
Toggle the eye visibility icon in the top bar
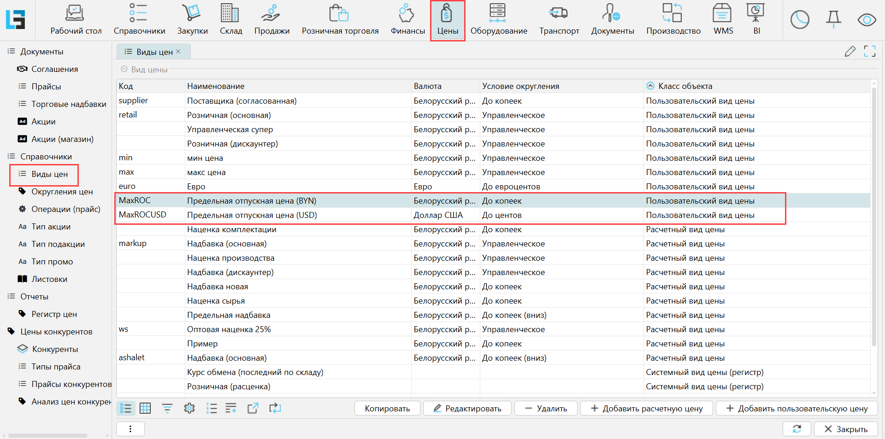pos(867,20)
